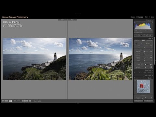Select the Red Eye Correction tool
The height and width of the screenshot is (117, 156).
[142, 35]
